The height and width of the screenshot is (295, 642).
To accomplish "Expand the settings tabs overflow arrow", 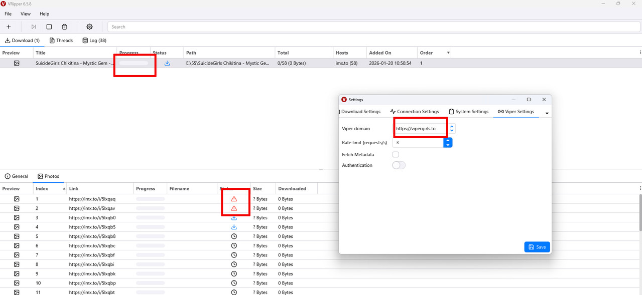I will 547,113.
